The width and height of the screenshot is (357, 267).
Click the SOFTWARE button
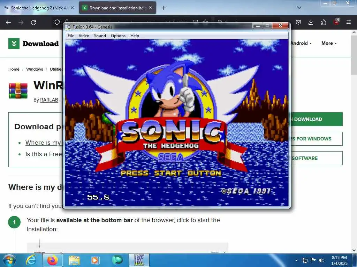[x=317, y=158]
